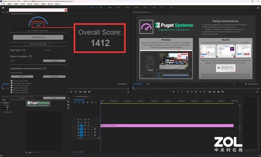Toggle V1 track output eye
Viewport: 261px width, 157px height.
pos(88,126)
